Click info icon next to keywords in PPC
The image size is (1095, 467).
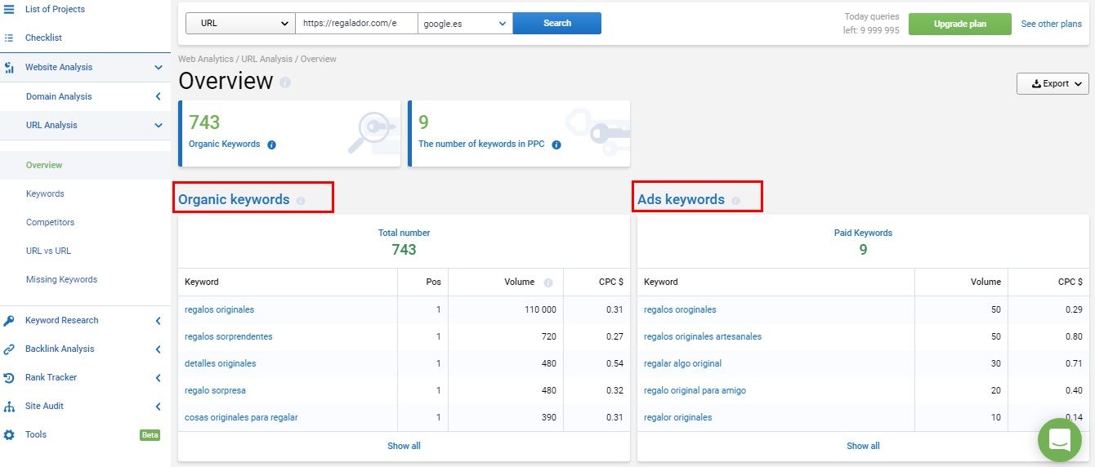pyautogui.click(x=556, y=145)
